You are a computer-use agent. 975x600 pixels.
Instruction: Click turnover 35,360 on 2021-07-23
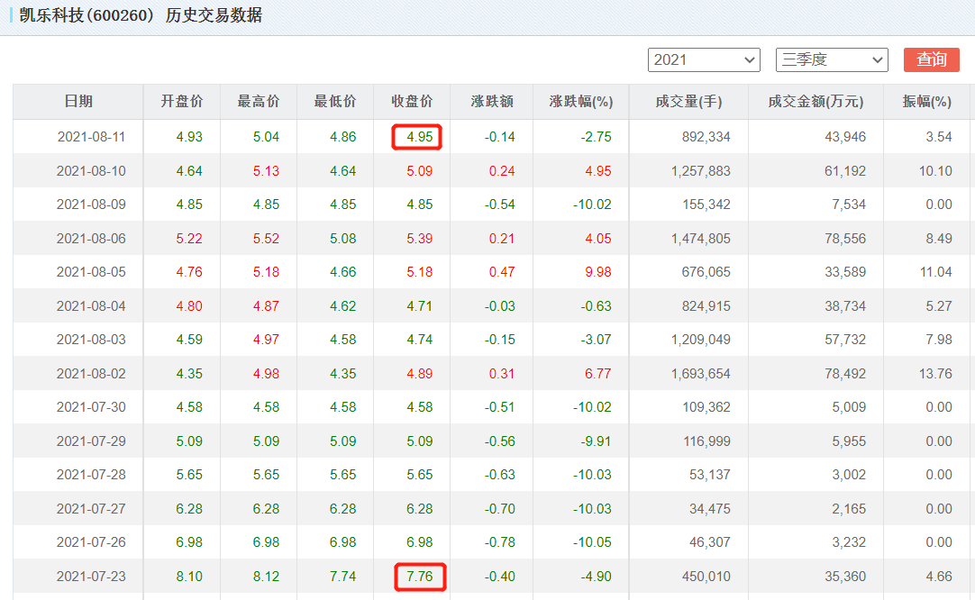pos(845,577)
